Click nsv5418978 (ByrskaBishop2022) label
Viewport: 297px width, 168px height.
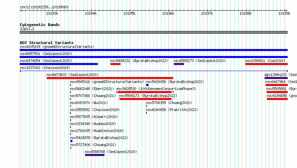click(99, 138)
